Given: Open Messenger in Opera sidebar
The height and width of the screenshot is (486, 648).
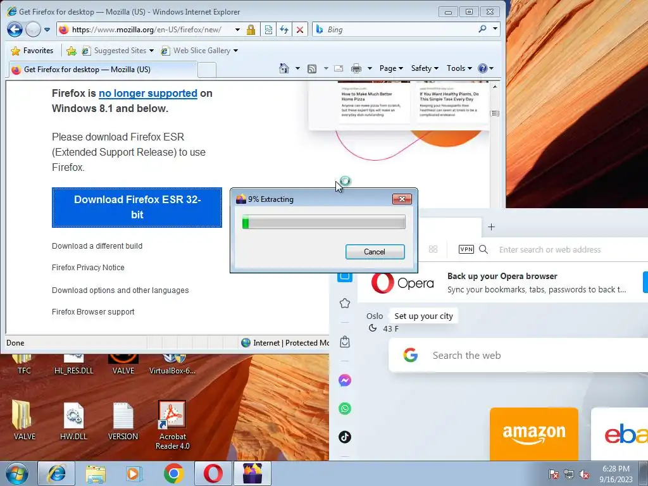Looking at the screenshot, I should point(345,380).
